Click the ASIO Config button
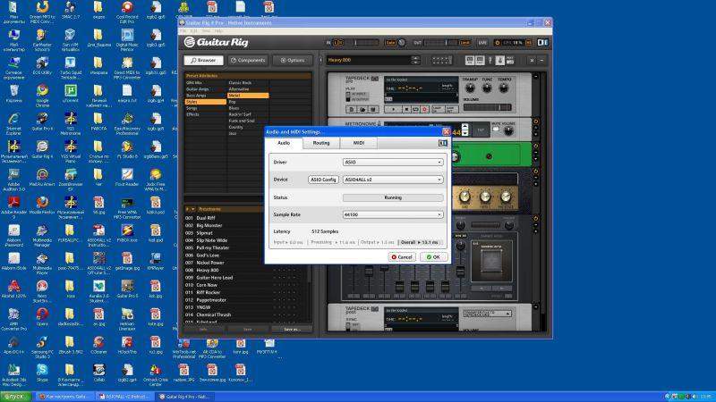This screenshot has height=402, width=716. [323, 180]
